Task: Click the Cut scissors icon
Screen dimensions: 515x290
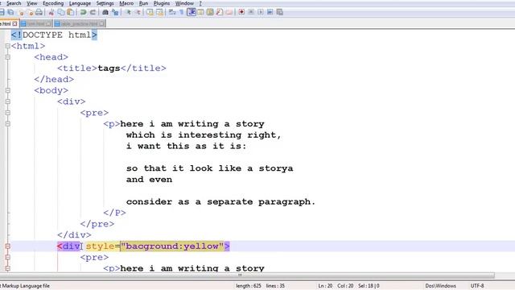Action: pyautogui.click(x=51, y=12)
